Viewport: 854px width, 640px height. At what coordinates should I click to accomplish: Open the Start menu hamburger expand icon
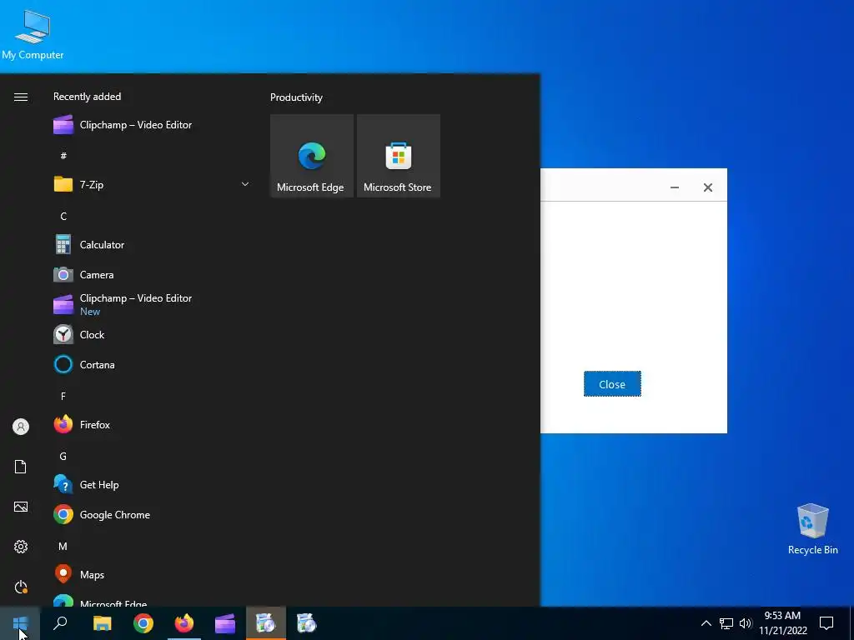21,97
